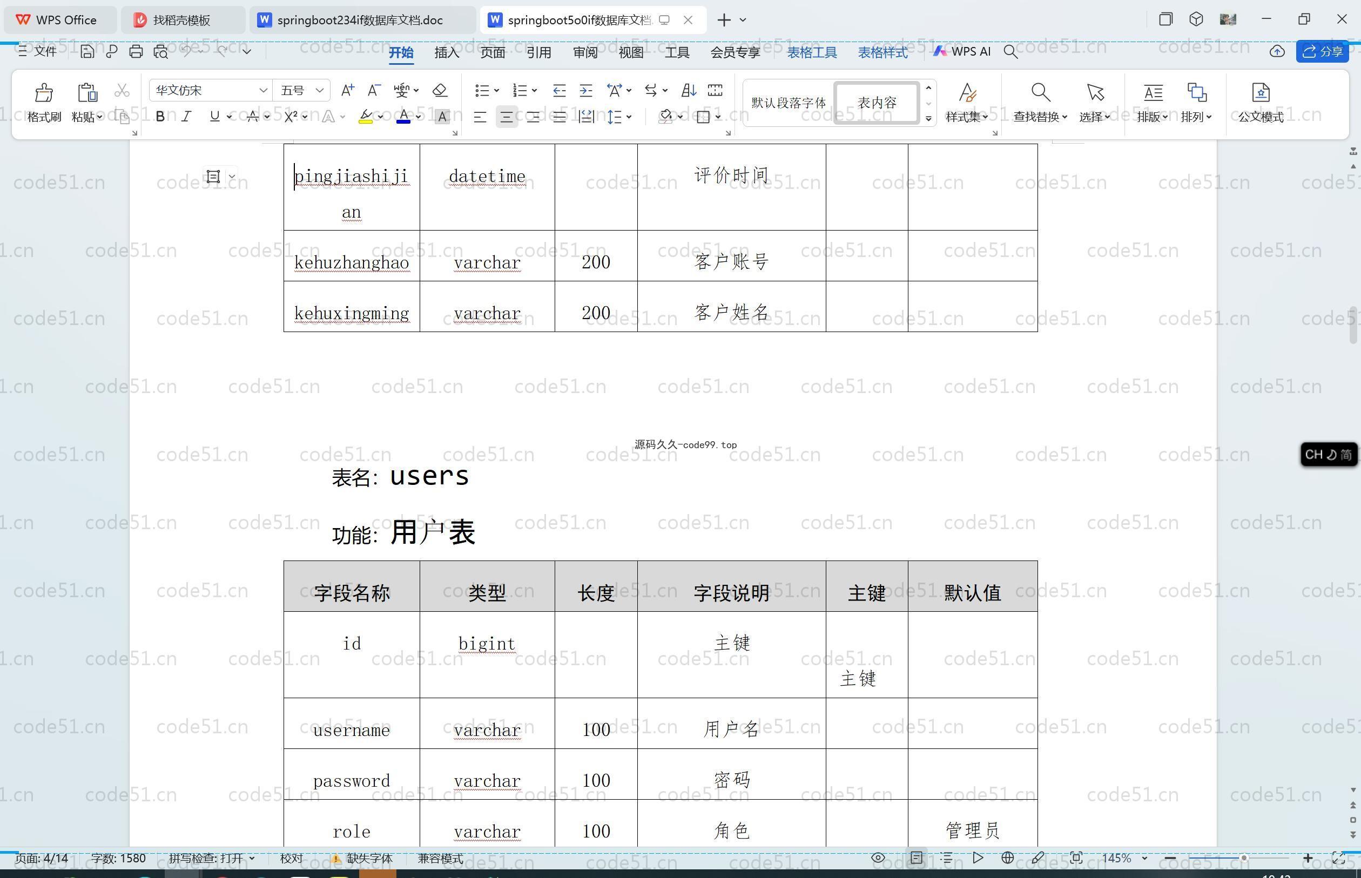Click the web layout globe icon
Image resolution: width=1361 pixels, height=878 pixels.
1007,857
